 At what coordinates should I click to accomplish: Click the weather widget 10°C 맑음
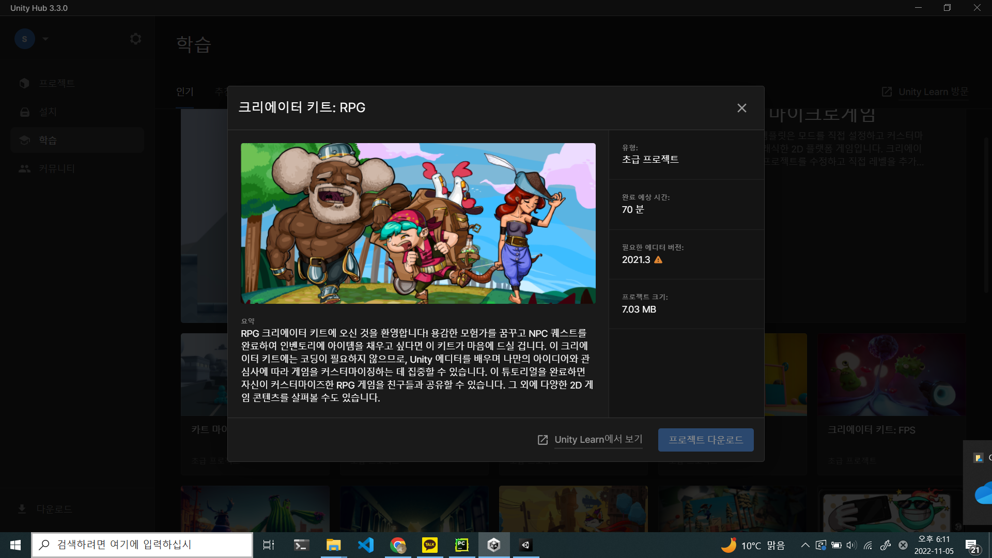point(753,545)
